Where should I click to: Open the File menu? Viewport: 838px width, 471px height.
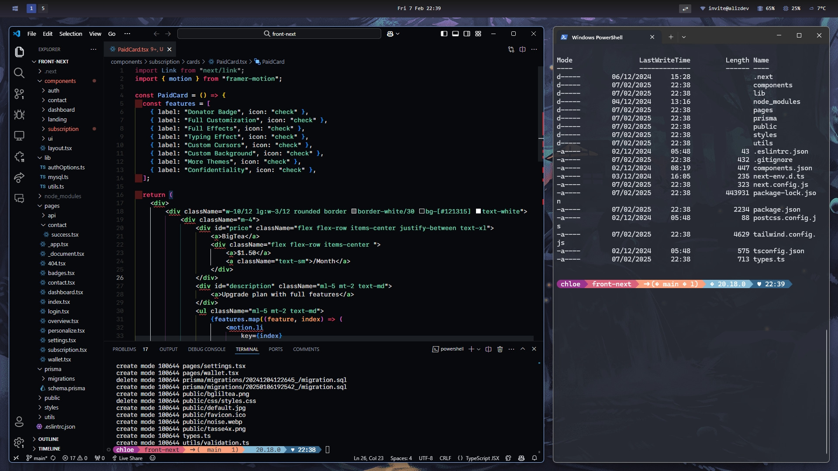point(31,34)
